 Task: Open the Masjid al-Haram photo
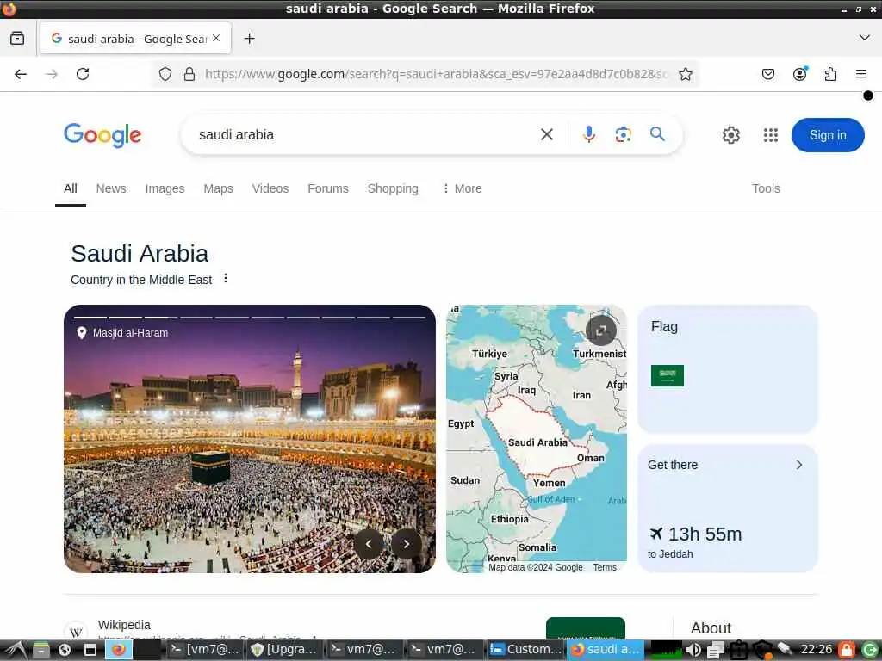tap(250, 438)
